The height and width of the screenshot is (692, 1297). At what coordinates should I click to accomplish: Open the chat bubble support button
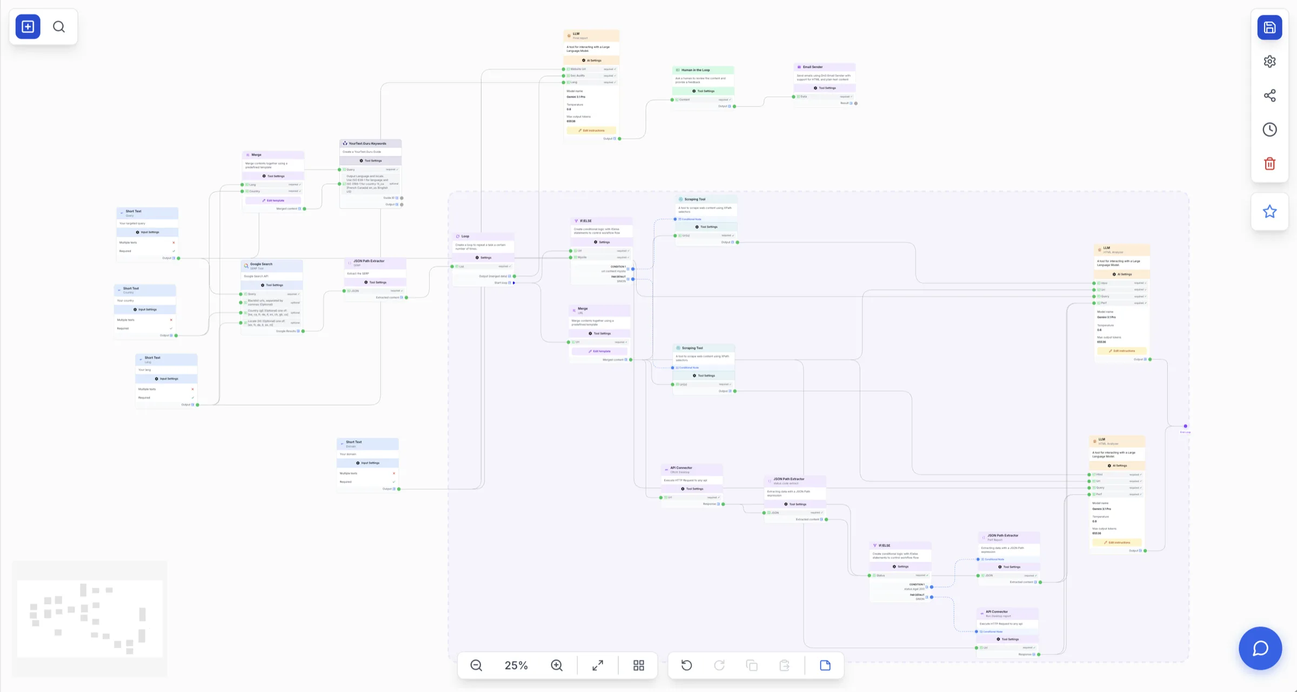click(1260, 648)
